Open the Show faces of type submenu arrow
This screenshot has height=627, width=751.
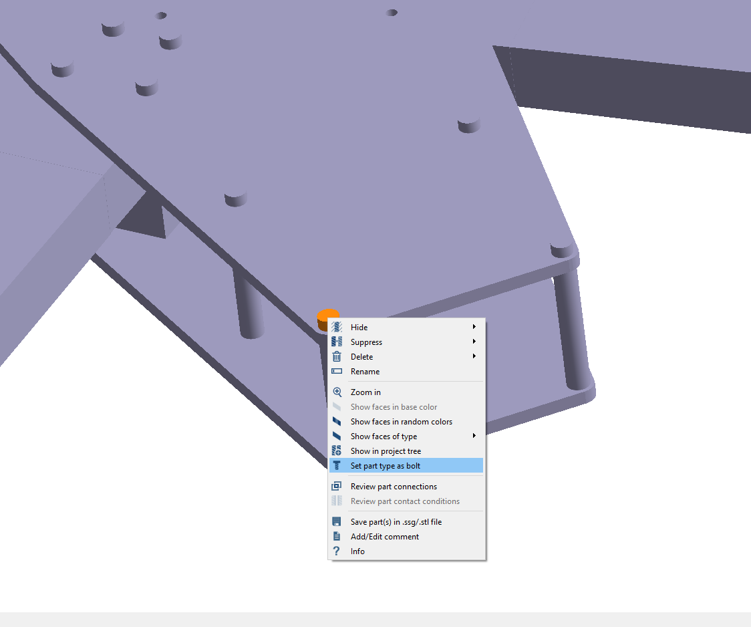point(474,436)
